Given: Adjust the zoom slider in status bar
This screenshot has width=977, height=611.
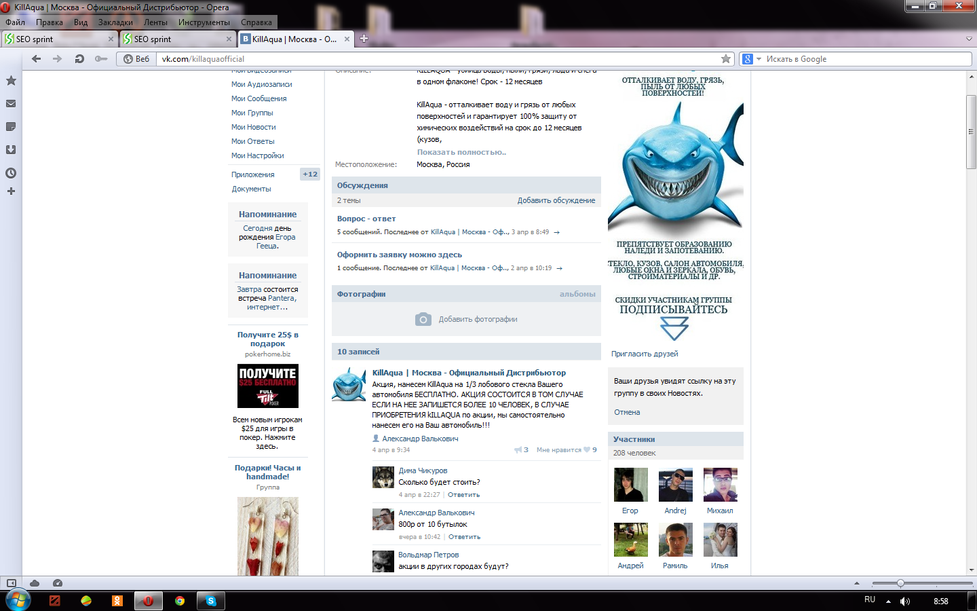Looking at the screenshot, I should [x=900, y=583].
